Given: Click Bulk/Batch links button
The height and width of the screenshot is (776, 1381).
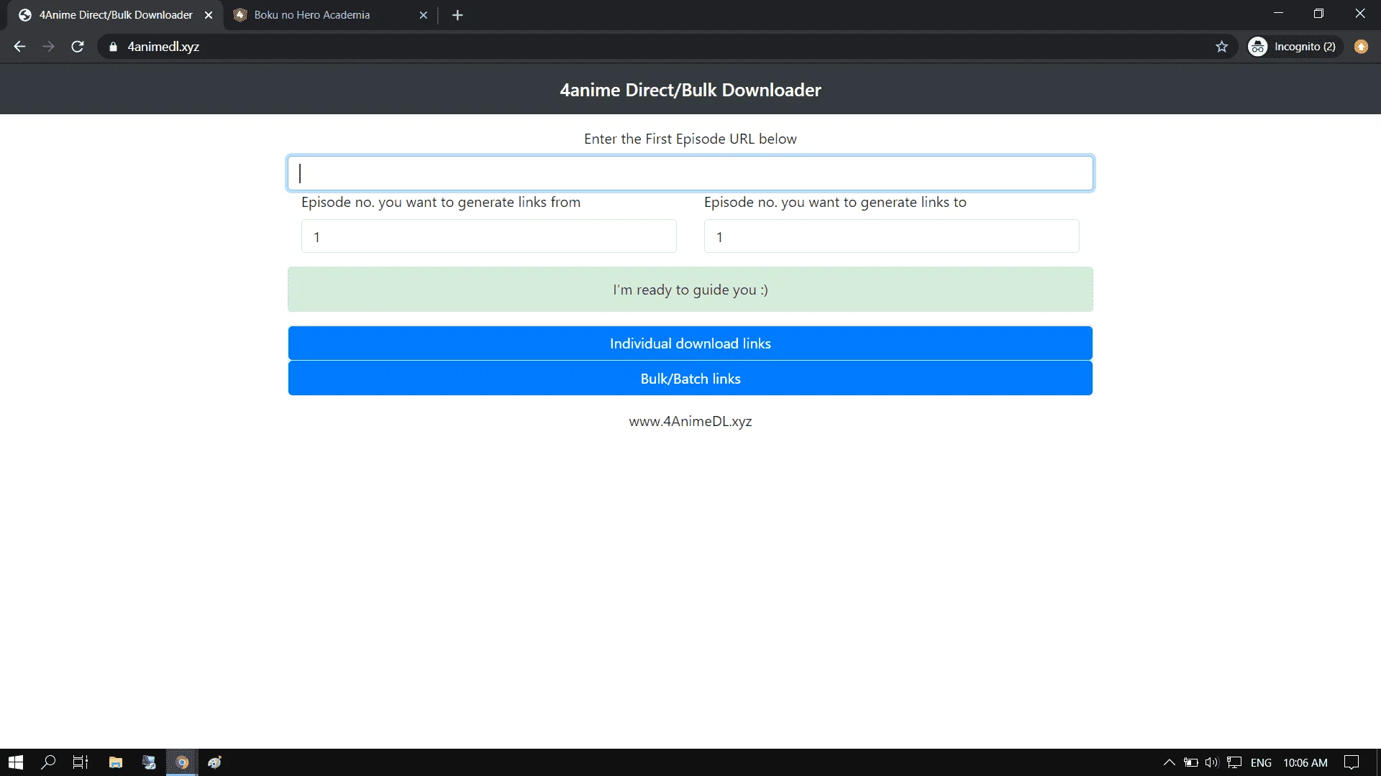Looking at the screenshot, I should (x=690, y=379).
